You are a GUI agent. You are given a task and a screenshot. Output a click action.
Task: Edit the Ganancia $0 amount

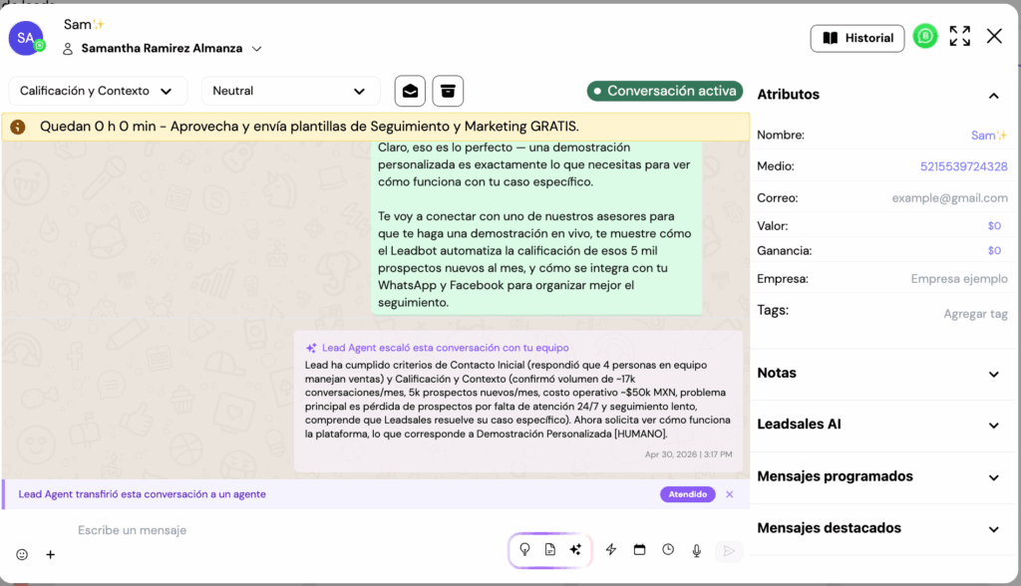[994, 251]
